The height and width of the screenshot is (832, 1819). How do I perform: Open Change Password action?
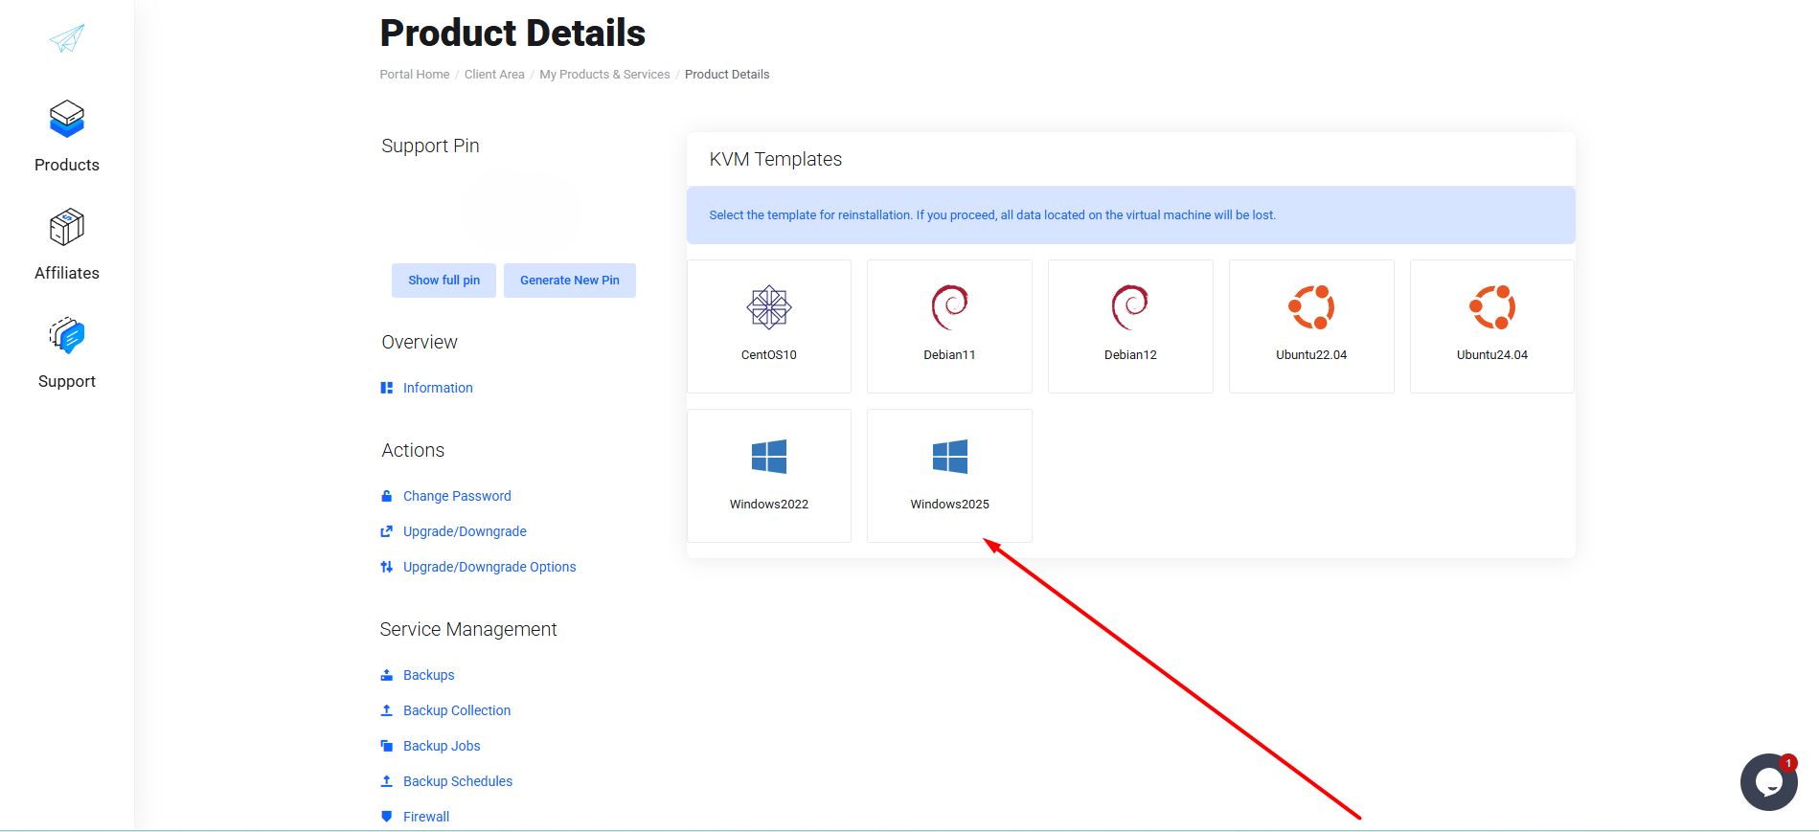pos(457,496)
